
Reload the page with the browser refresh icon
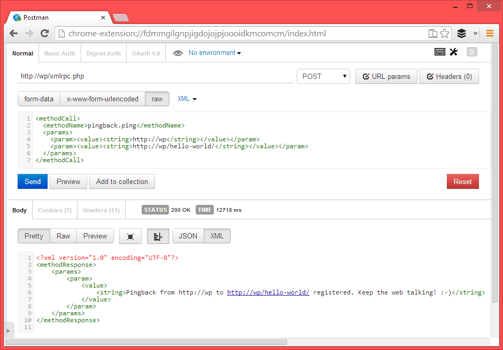click(x=45, y=33)
